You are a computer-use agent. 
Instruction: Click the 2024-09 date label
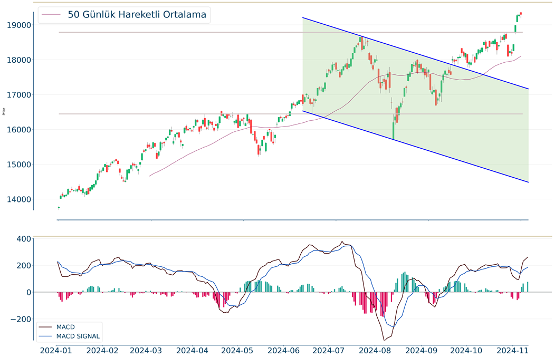click(x=421, y=351)
